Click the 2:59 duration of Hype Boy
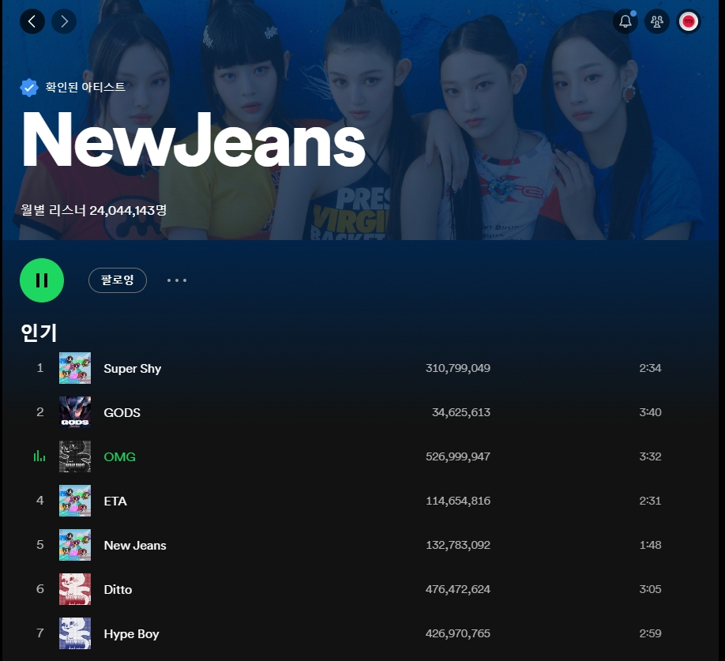Image resolution: width=725 pixels, height=661 pixels. 650,633
